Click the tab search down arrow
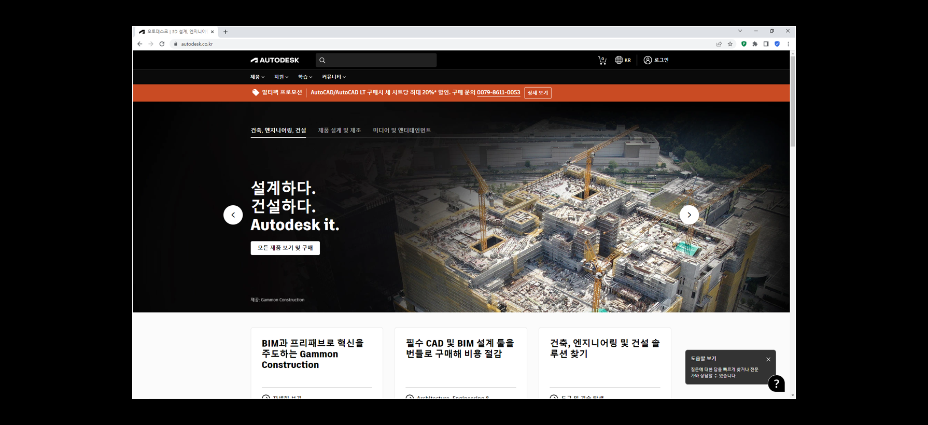928x425 pixels. [740, 31]
